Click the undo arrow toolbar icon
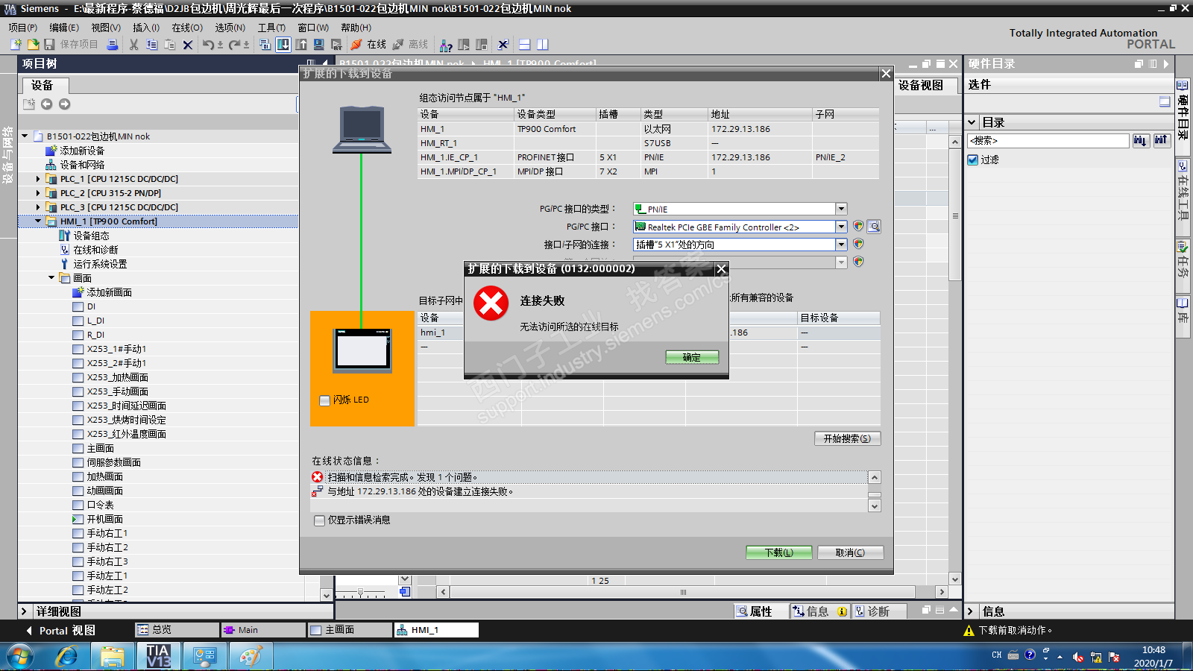 click(x=208, y=45)
